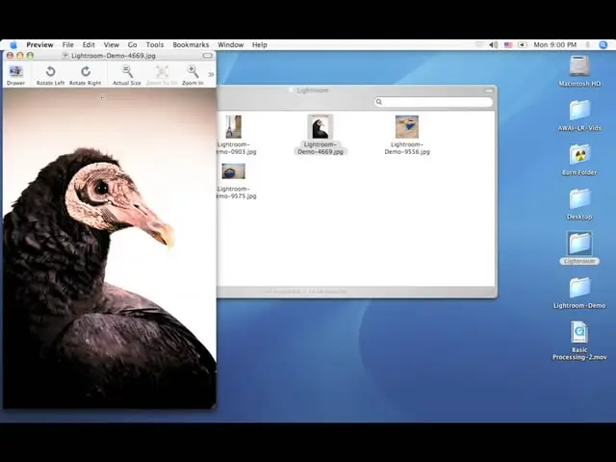
Task: Open the Apple menu
Action: coord(13,45)
